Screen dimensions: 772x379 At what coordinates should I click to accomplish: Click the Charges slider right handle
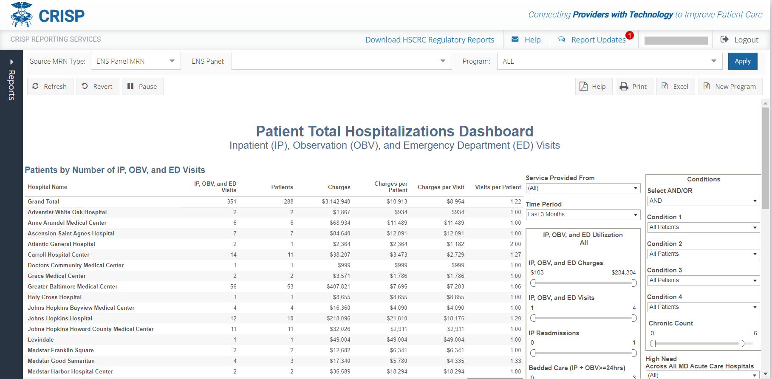tap(634, 283)
